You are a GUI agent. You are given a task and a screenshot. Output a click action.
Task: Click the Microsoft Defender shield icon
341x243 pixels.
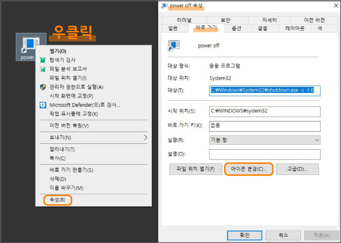pyautogui.click(x=43, y=105)
